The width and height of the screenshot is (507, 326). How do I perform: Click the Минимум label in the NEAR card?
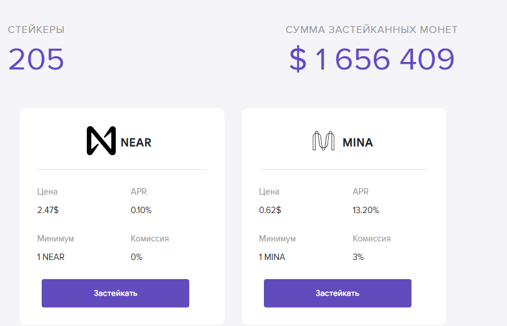pyautogui.click(x=56, y=239)
